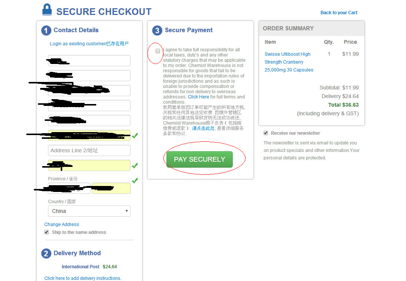The image size is (406, 281).
Task: Tick the taxes and duties agreement checkbox
Action: tap(158, 51)
